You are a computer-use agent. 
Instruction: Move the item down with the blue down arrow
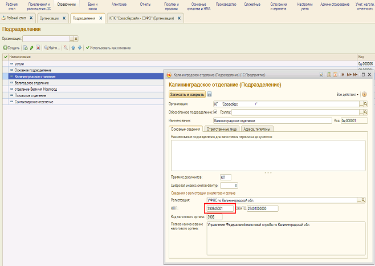[79, 47]
